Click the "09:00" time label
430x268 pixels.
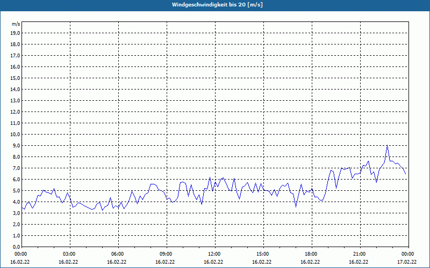(166, 254)
